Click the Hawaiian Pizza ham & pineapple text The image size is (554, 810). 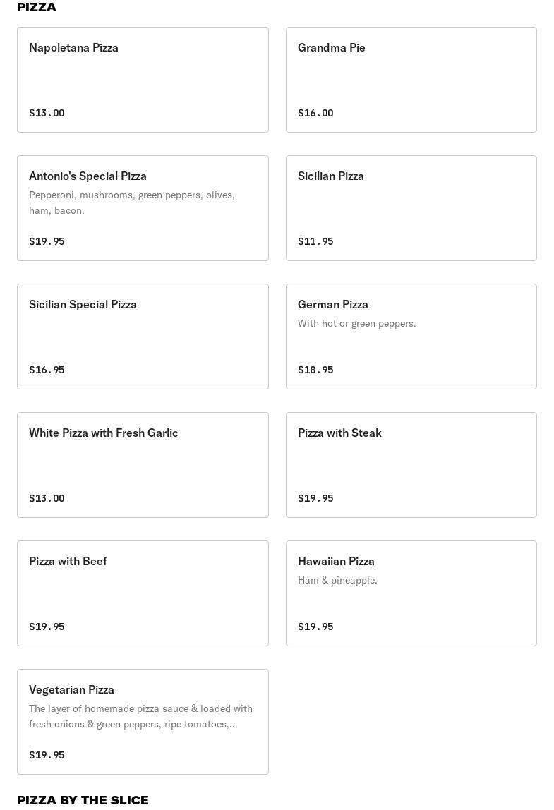337,580
